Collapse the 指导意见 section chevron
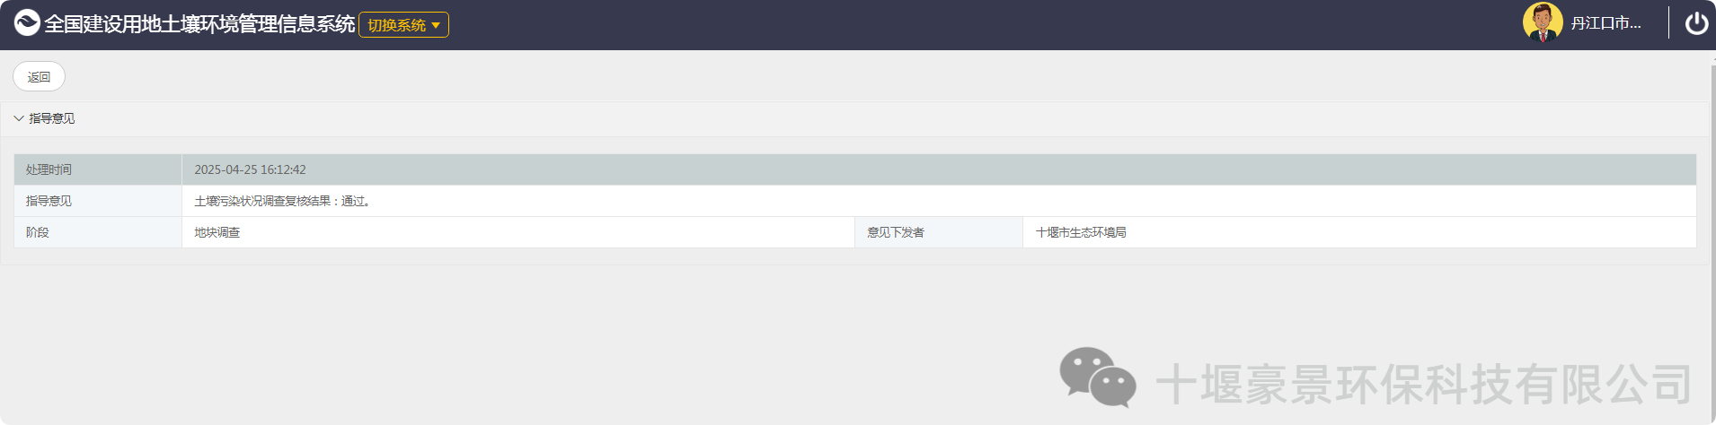The height and width of the screenshot is (425, 1716). (x=19, y=118)
